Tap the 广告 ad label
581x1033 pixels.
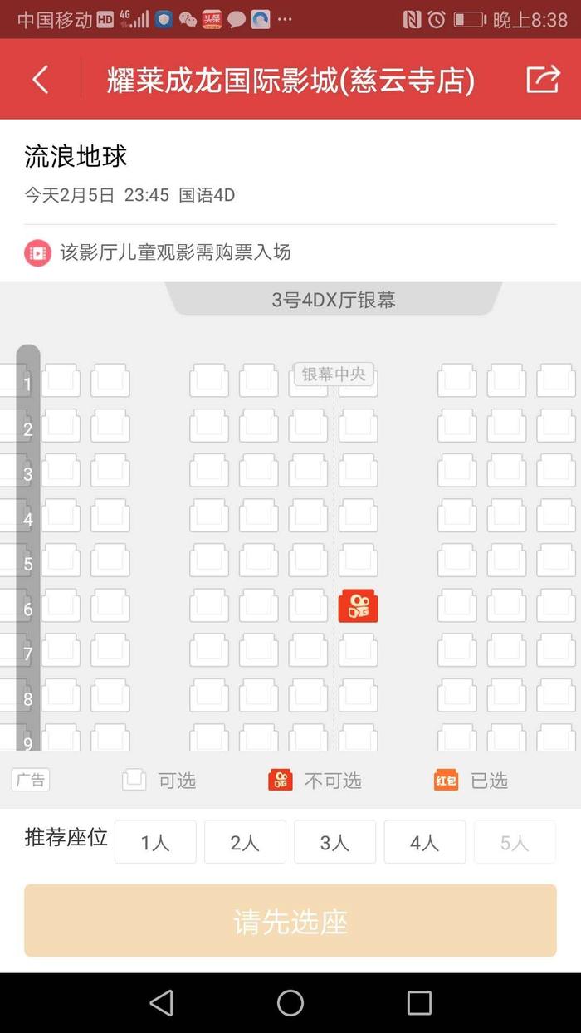[31, 780]
